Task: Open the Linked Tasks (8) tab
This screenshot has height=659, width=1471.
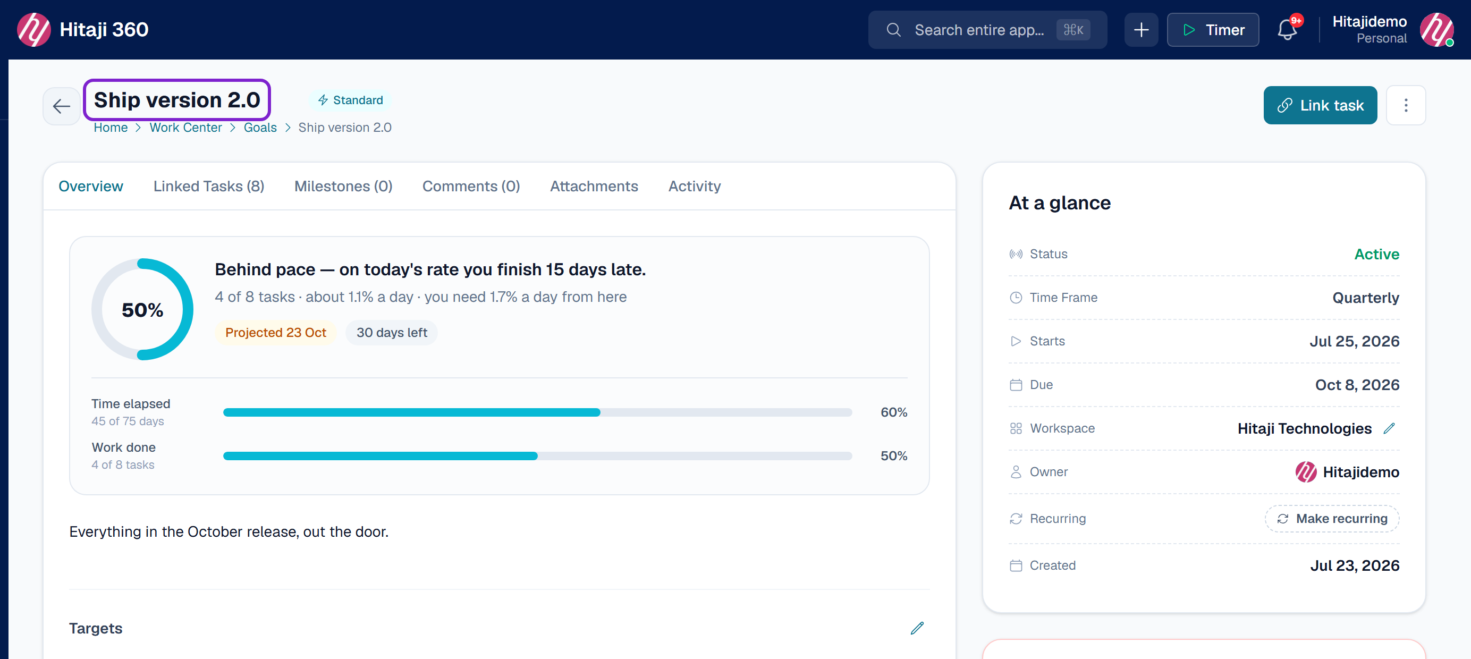Action: 208,186
